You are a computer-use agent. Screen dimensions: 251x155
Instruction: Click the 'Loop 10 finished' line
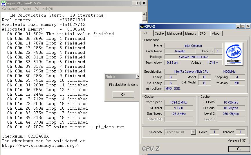click(47, 80)
